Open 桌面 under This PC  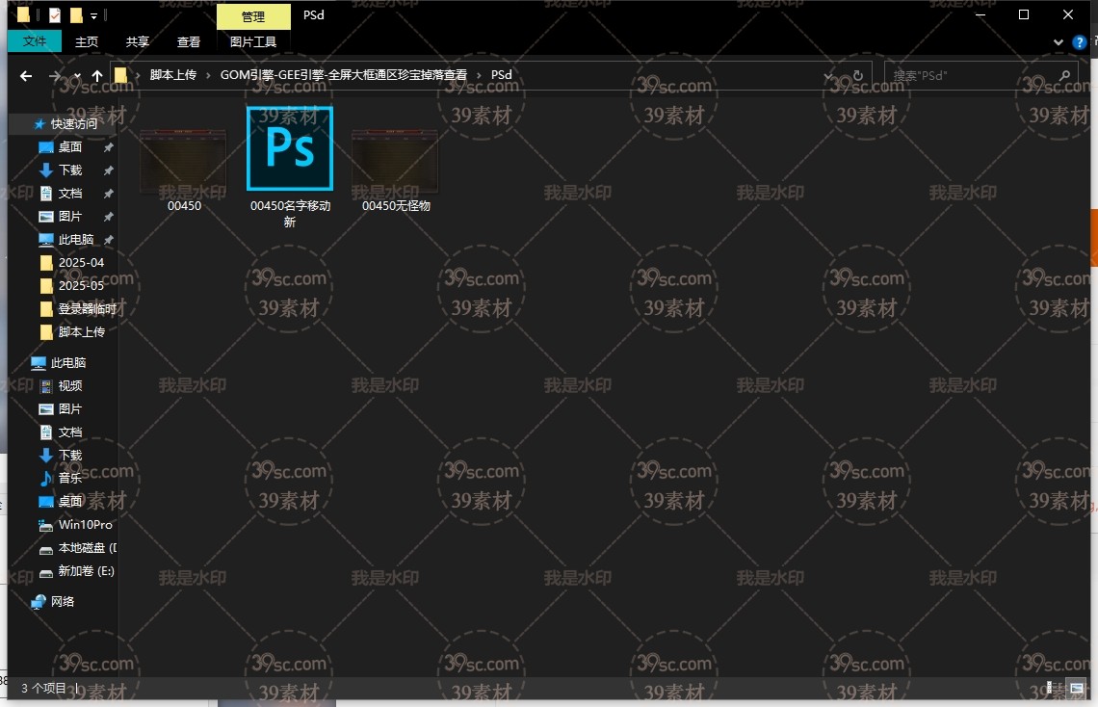(70, 501)
